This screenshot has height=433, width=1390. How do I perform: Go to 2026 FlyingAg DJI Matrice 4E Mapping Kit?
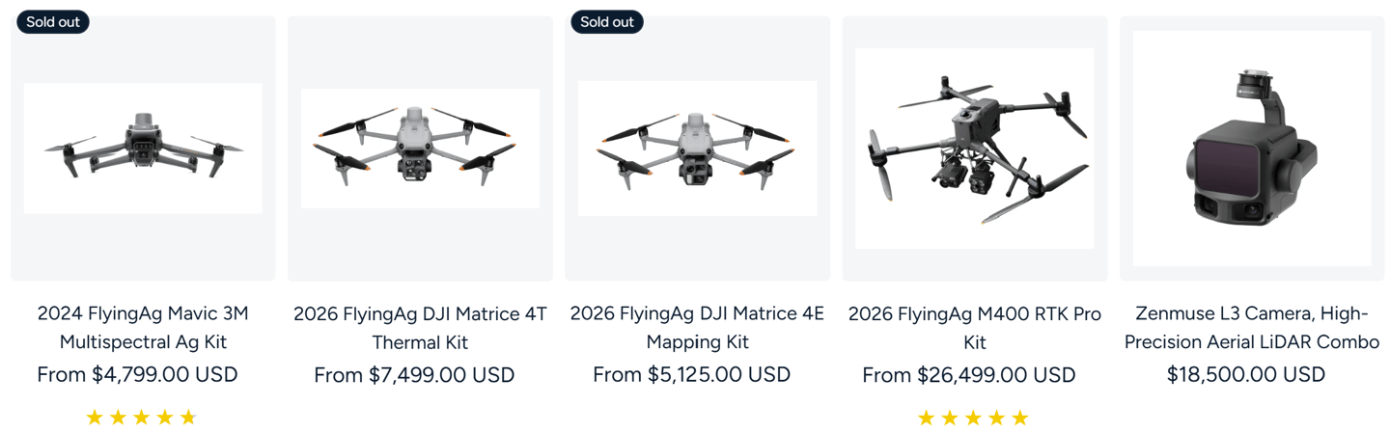(697, 328)
